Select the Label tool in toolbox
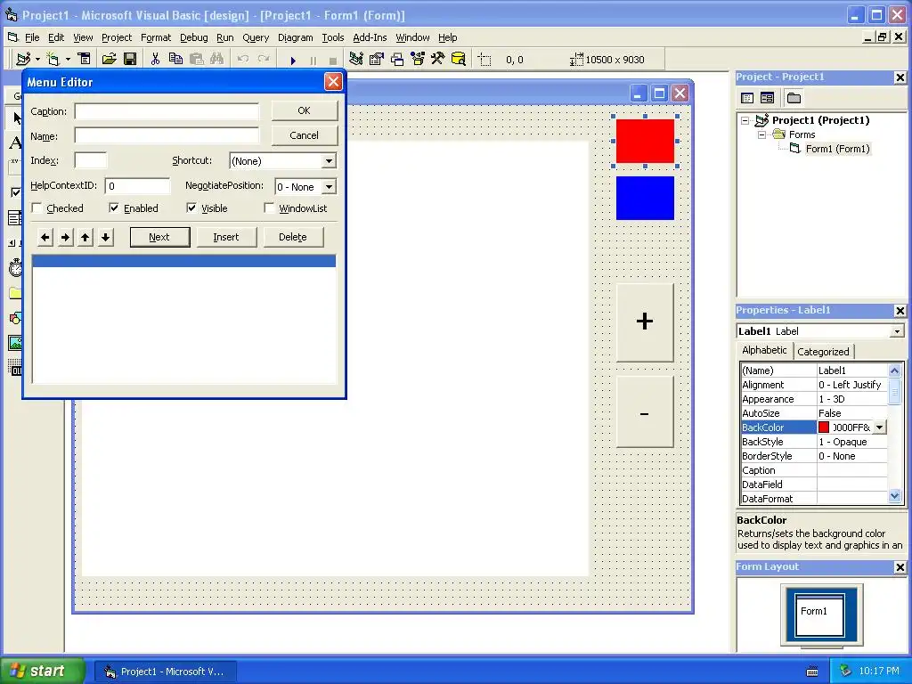The image size is (912, 684). (x=15, y=142)
